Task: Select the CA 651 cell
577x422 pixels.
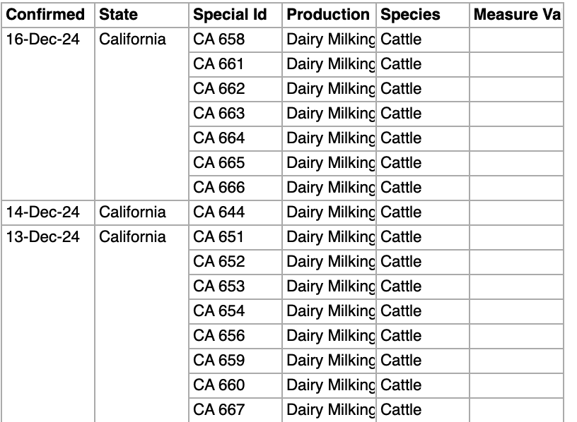Action: pyautogui.click(x=219, y=237)
